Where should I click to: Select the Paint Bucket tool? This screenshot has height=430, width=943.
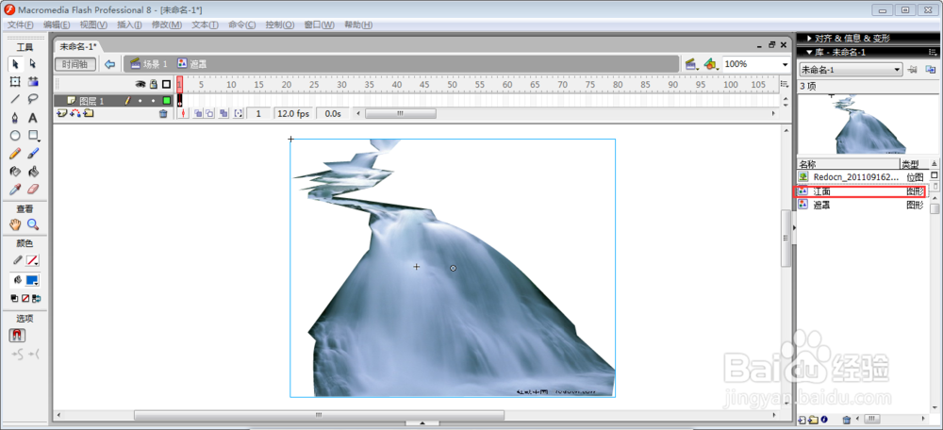(x=33, y=172)
